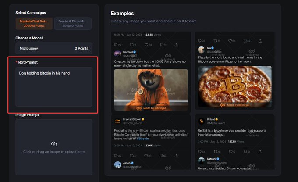Viewport: 298px width, 182px height.
Task: Click reply icon with 44 comments
Action: (199, 152)
